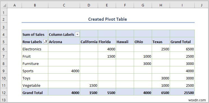Click the Created Pivot Table title
The width and height of the screenshot is (209, 103).
pyautogui.click(x=108, y=19)
